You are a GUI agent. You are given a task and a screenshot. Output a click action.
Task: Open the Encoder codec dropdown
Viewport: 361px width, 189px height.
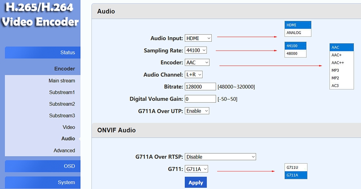pyautogui.click(x=197, y=62)
